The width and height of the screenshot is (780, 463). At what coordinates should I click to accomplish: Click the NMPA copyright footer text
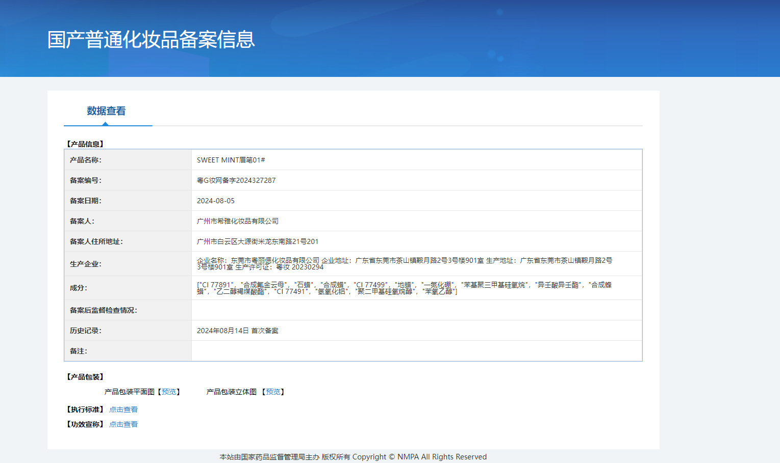(x=353, y=457)
